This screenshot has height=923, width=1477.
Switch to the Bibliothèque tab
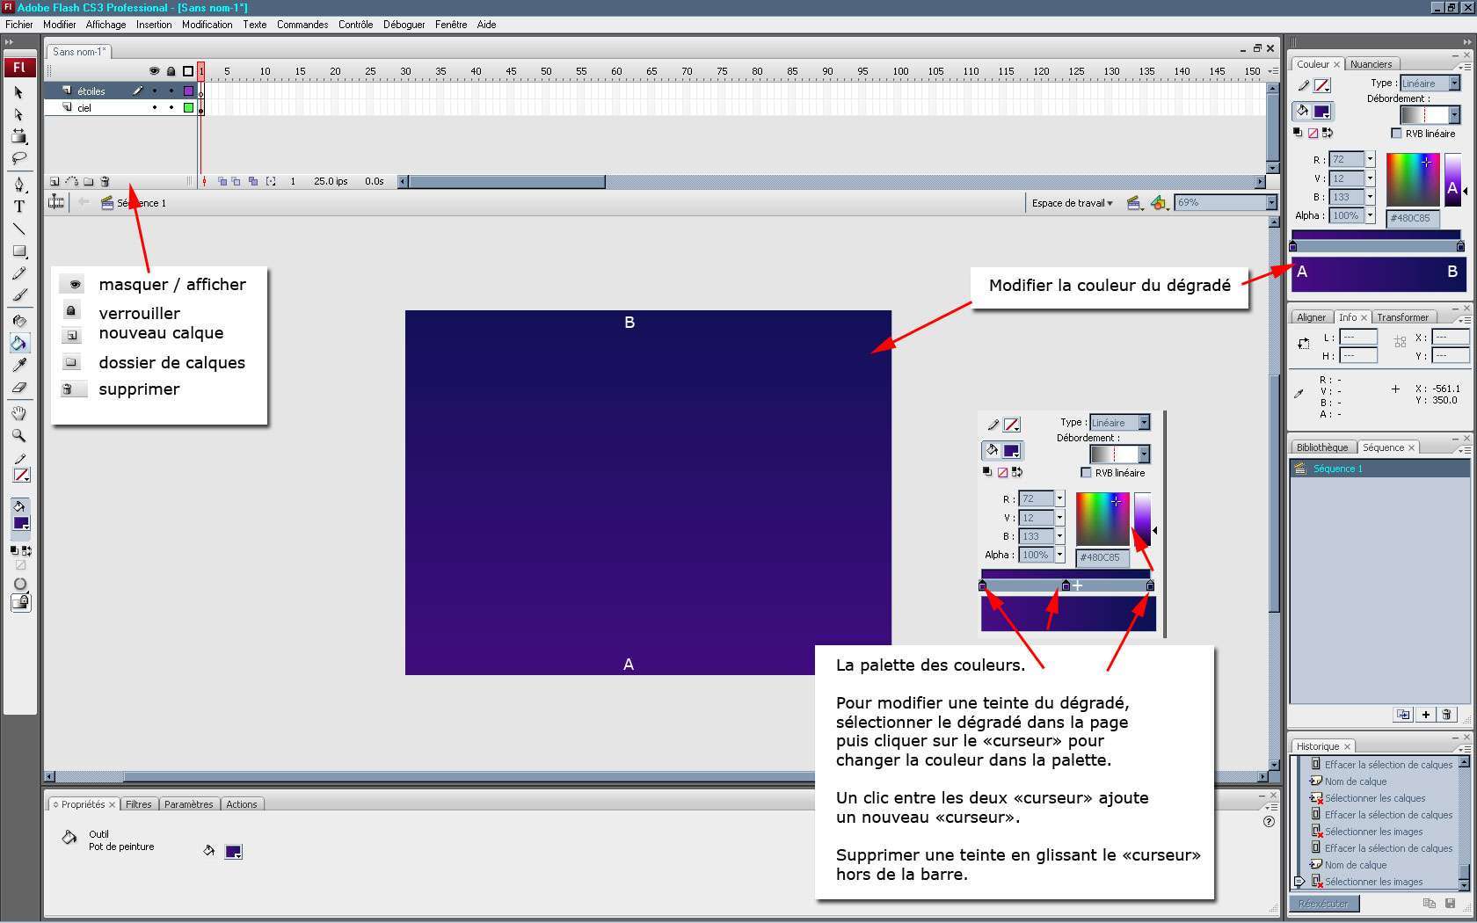(1321, 447)
